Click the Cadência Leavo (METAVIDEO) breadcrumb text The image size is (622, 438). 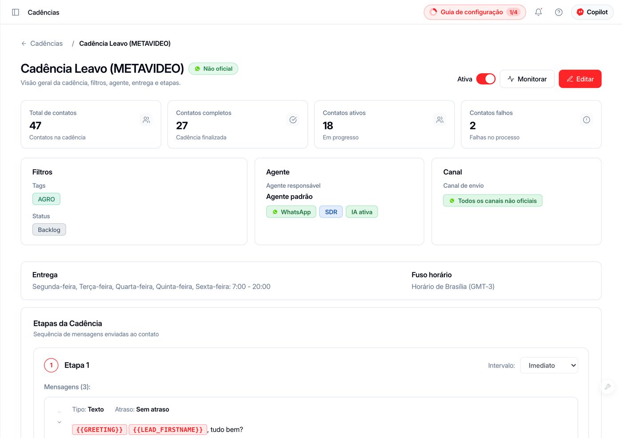(x=125, y=43)
